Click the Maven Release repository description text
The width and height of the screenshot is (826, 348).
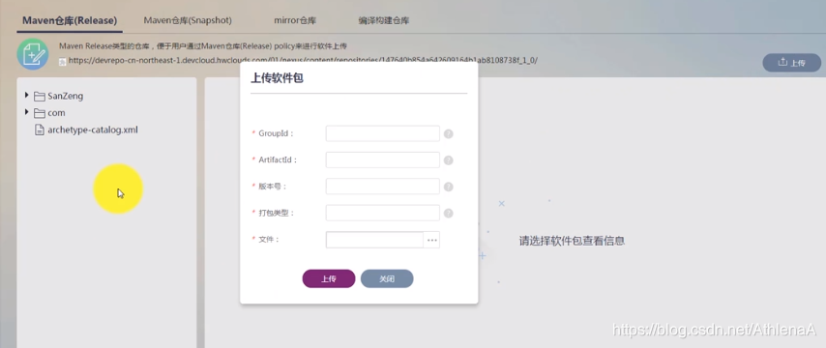pyautogui.click(x=203, y=46)
